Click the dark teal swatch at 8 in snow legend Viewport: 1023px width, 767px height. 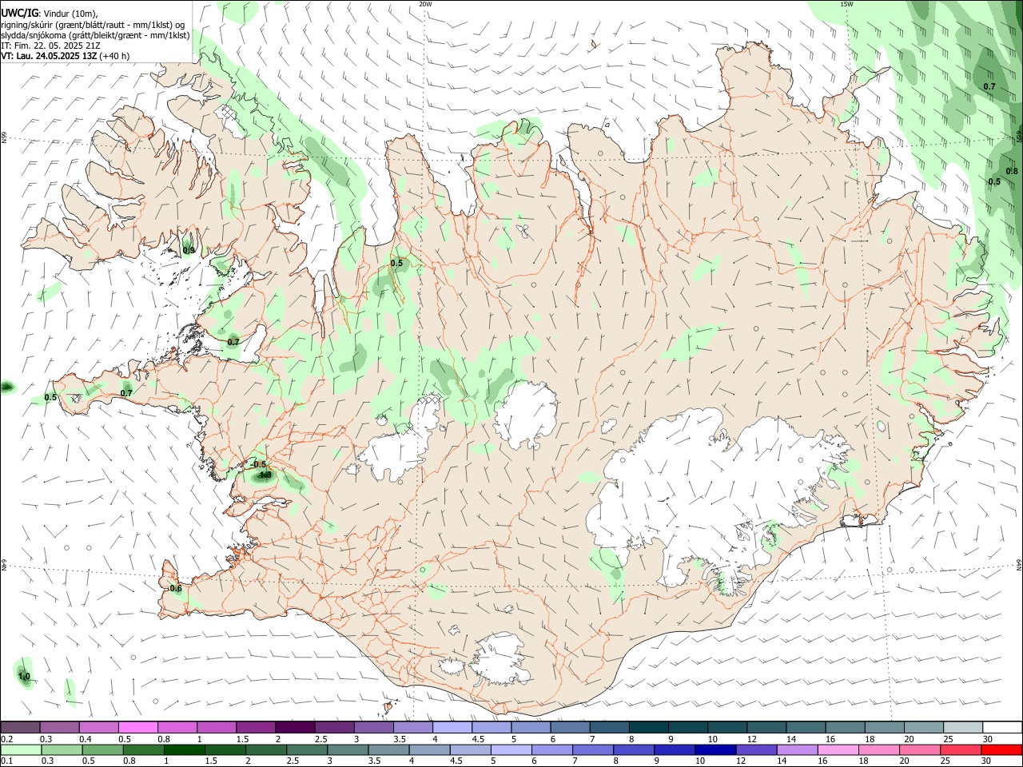648,727
